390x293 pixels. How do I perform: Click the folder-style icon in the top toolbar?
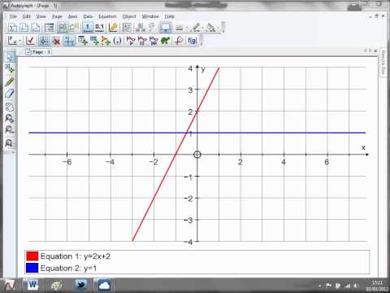74,28
